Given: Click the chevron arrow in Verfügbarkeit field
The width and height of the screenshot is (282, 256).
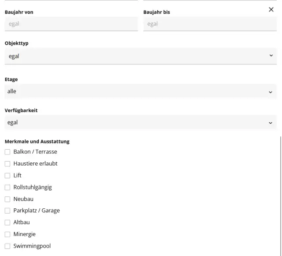Looking at the screenshot, I should point(271,123).
